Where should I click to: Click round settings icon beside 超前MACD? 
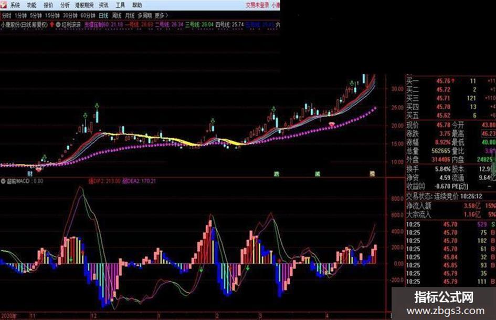coord(3,181)
